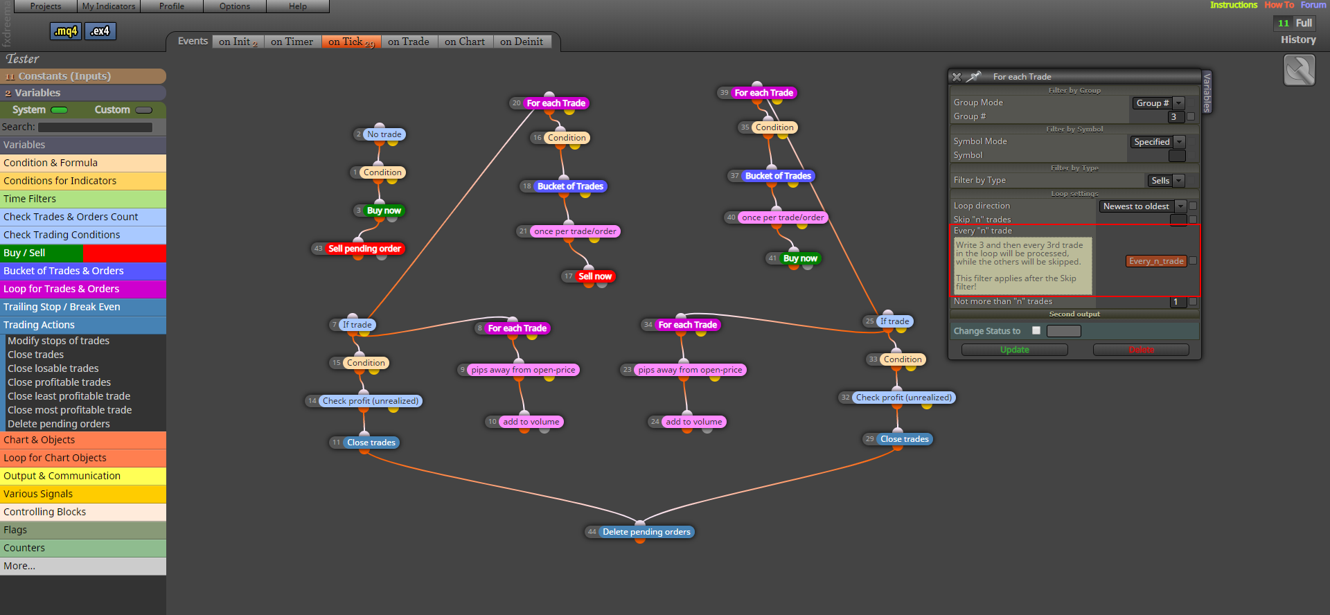Click the .ex4 export icon
This screenshot has height=615, width=1330.
pos(100,31)
